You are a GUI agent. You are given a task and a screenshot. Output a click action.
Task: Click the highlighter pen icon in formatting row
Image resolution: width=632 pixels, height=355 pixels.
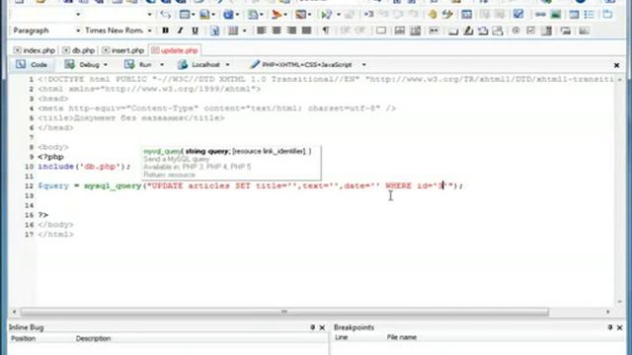click(x=468, y=31)
